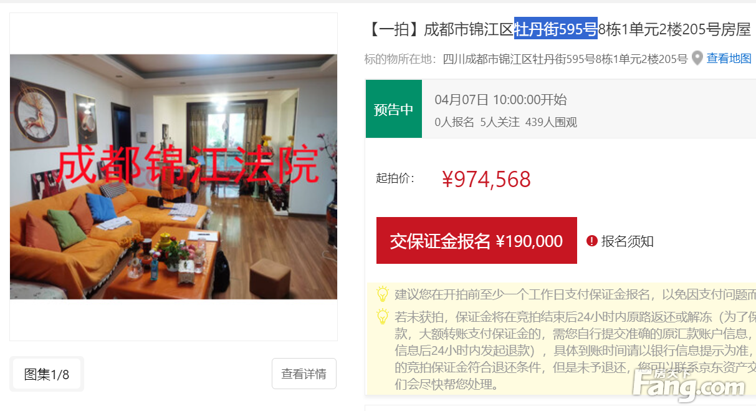Click the 标的物所在地 address line
756x411 pixels.
click(526, 59)
